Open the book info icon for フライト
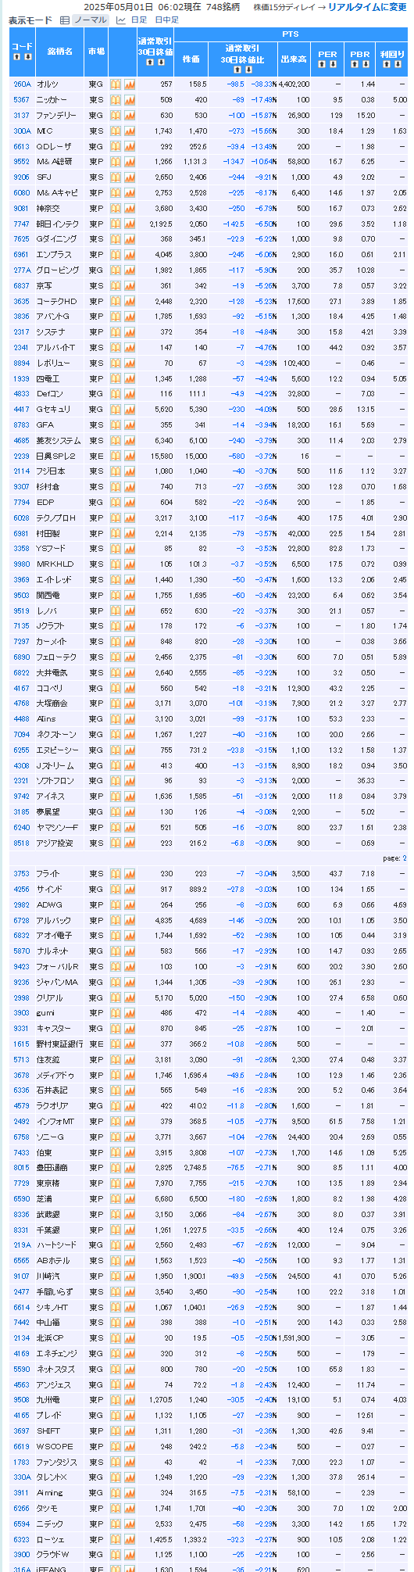The image size is (414, 1572). (x=116, y=873)
